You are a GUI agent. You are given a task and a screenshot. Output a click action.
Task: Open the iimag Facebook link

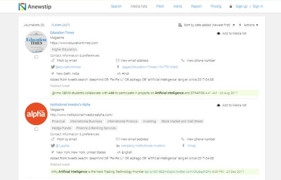(x=191, y=146)
